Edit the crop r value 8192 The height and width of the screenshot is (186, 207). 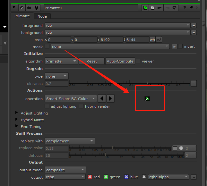pyautogui.click(x=112, y=40)
